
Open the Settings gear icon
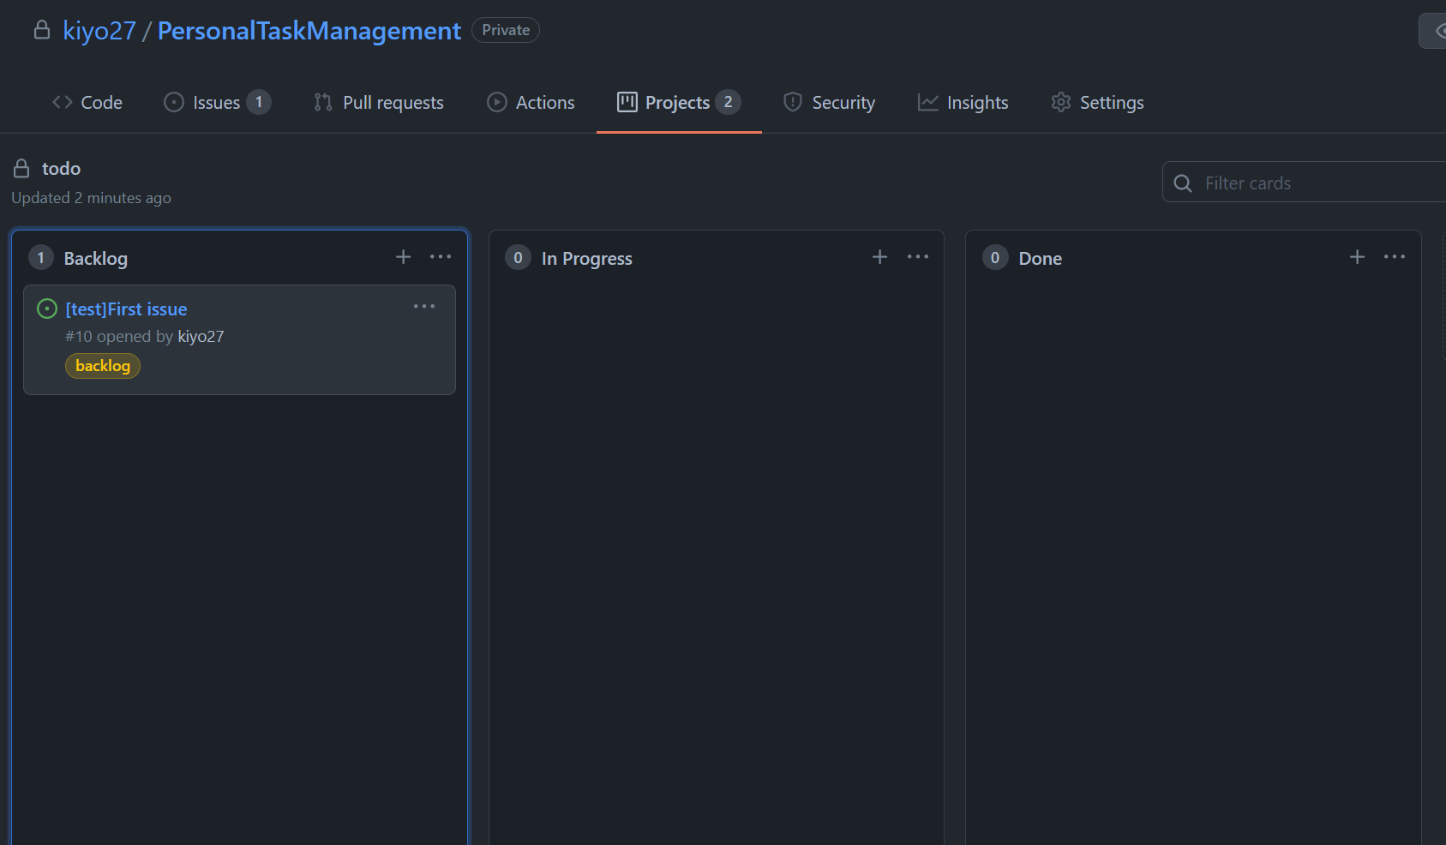click(1060, 102)
